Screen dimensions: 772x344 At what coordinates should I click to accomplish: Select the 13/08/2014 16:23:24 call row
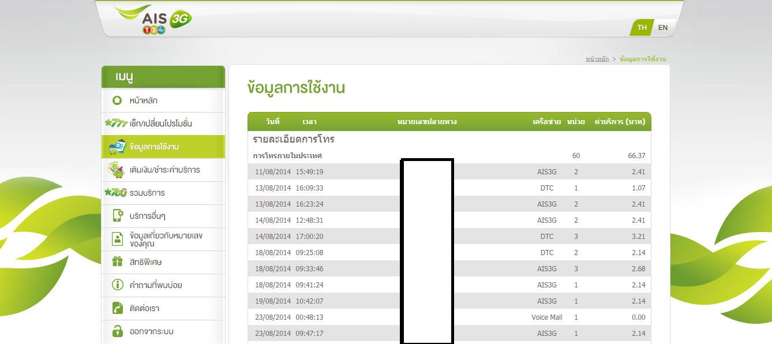pos(449,204)
